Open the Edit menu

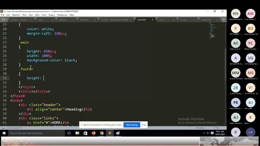8,15
